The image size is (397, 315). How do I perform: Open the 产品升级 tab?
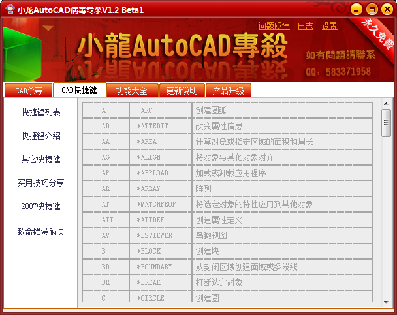pyautogui.click(x=229, y=91)
